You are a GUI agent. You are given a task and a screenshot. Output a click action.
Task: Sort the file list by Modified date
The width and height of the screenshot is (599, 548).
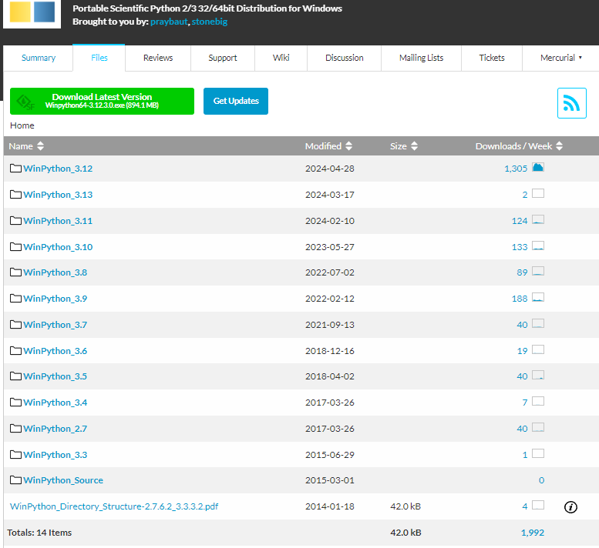pyautogui.click(x=328, y=146)
